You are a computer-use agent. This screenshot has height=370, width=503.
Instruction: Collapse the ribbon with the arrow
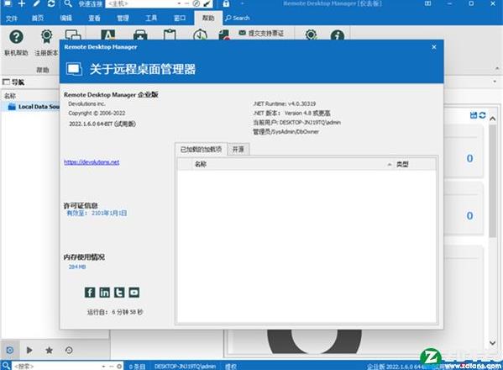pos(497,68)
